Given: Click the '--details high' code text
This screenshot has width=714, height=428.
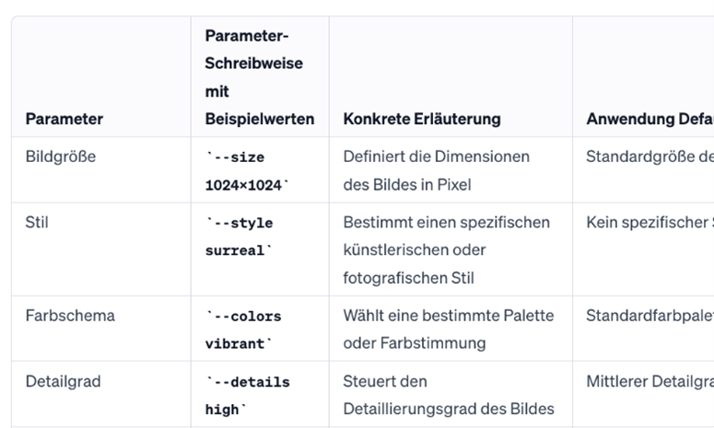Looking at the screenshot, I should tap(247, 395).
